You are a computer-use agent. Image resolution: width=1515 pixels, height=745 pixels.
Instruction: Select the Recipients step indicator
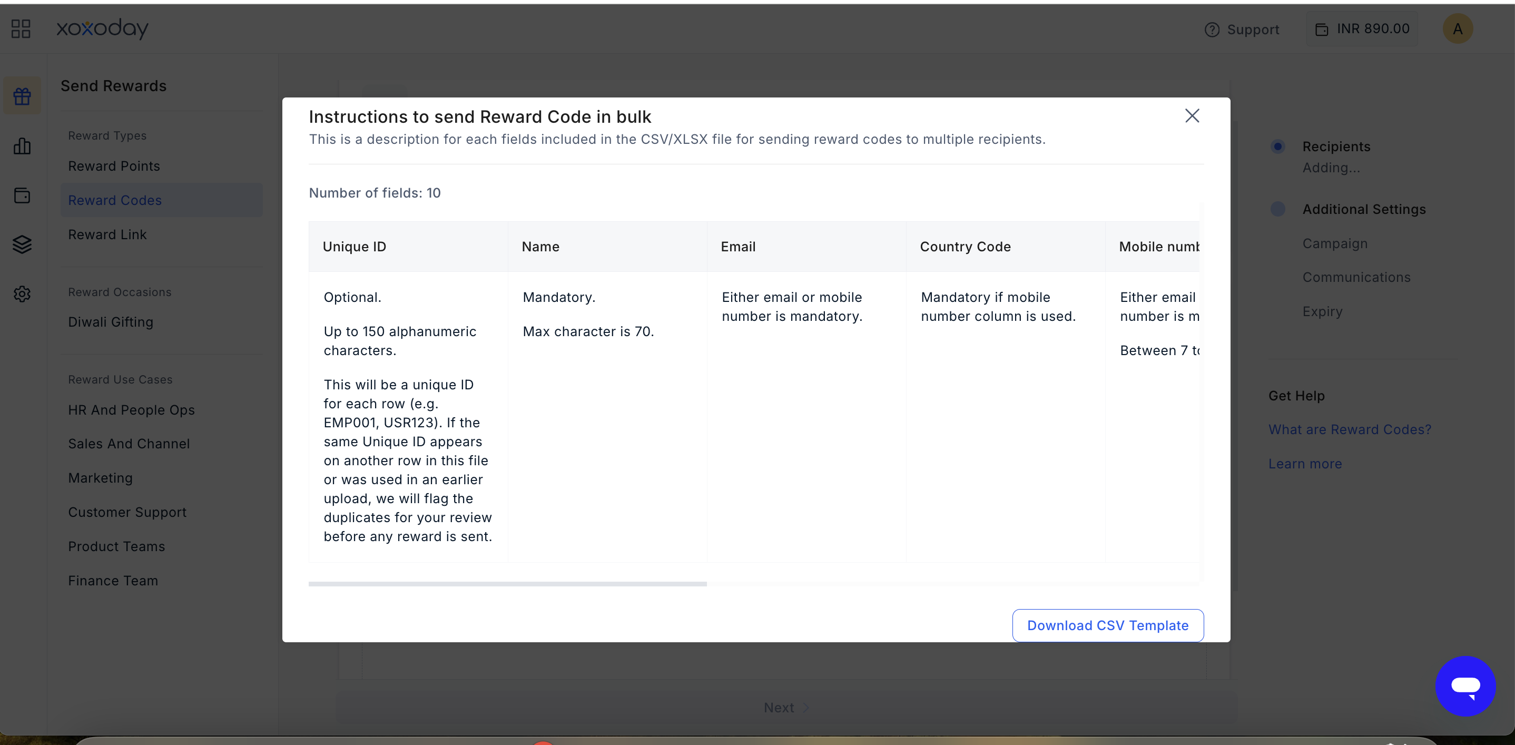[1277, 146]
